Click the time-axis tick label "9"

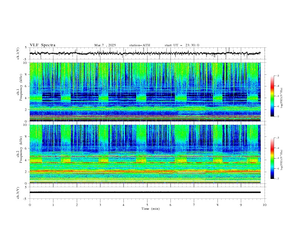(x=241, y=205)
